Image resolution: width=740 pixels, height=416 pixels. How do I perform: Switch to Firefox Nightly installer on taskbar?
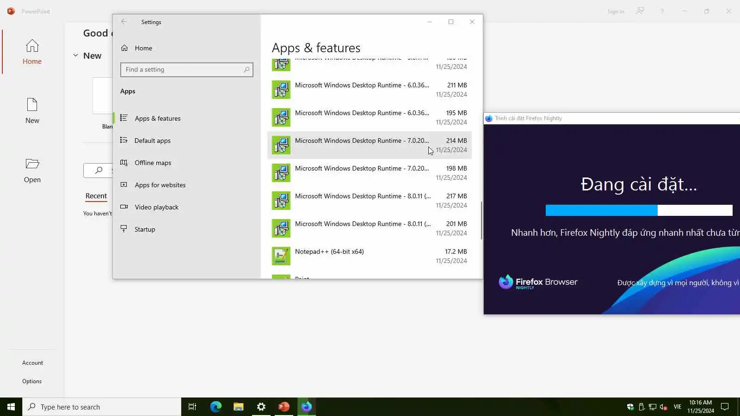pos(307,407)
